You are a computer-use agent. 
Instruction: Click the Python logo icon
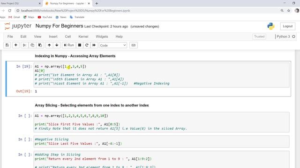pos(271,26)
